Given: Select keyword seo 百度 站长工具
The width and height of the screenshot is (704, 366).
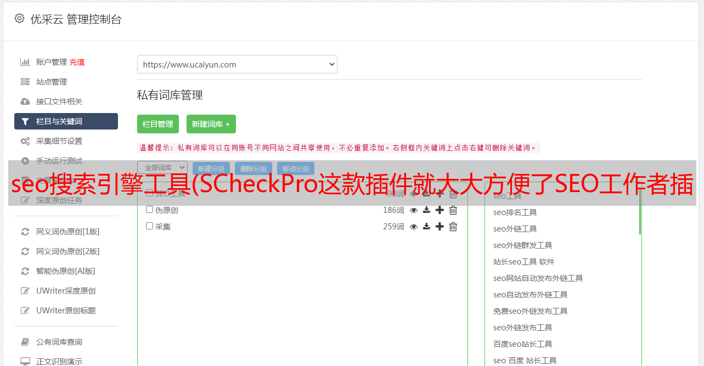Looking at the screenshot, I should [525, 361].
